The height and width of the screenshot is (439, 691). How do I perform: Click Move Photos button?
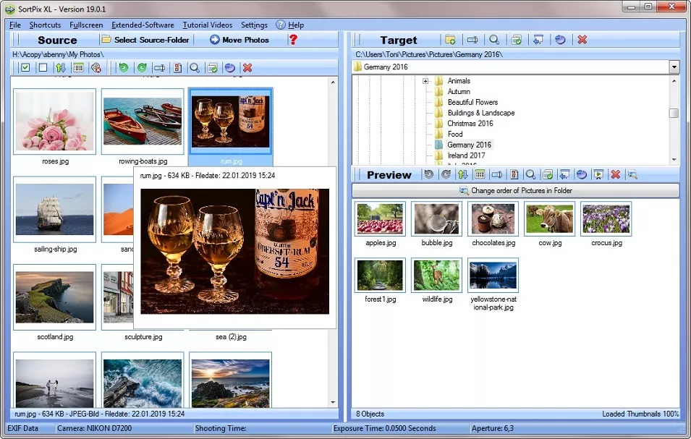pos(239,40)
